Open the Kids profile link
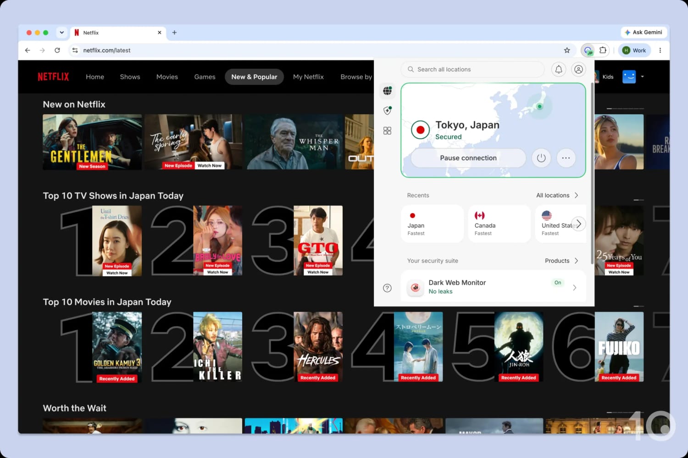This screenshot has height=458, width=688. click(608, 77)
